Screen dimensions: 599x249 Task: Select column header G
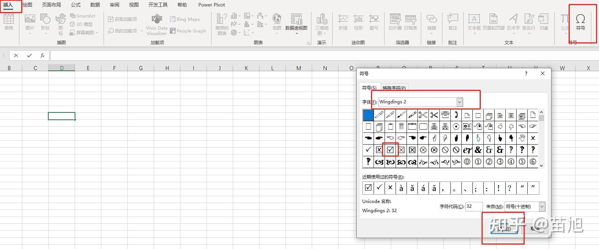point(141,68)
